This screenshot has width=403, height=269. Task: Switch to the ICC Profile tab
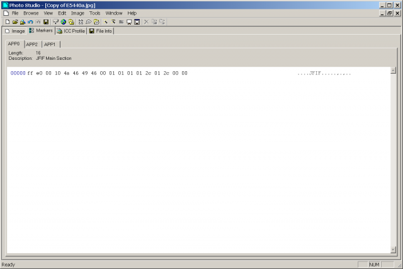71,31
